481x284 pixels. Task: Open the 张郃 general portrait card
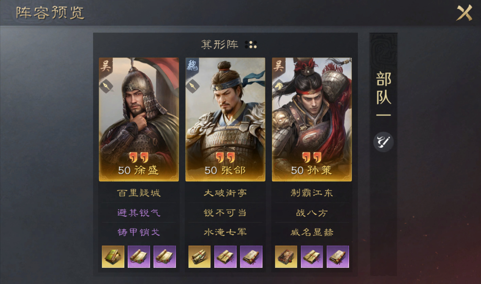[x=225, y=119]
